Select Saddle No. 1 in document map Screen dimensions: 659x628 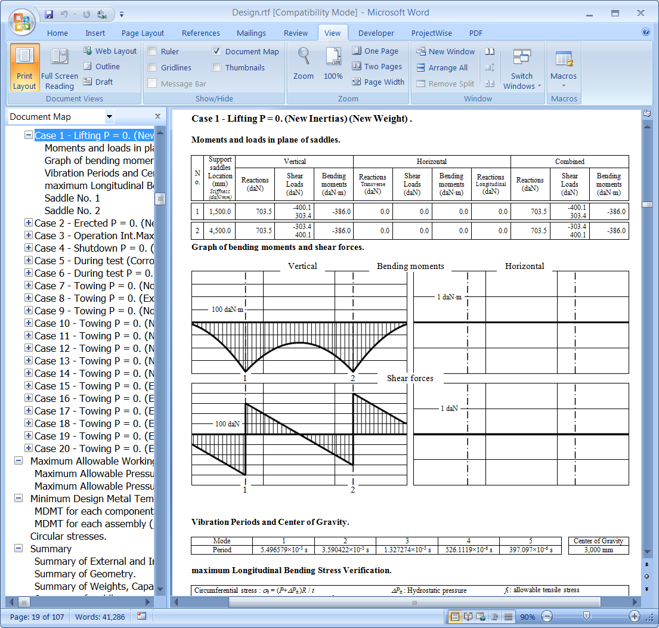pyautogui.click(x=72, y=198)
